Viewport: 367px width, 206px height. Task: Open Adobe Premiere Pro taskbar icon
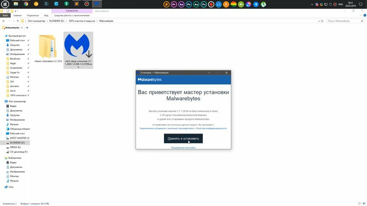(x=174, y=4)
